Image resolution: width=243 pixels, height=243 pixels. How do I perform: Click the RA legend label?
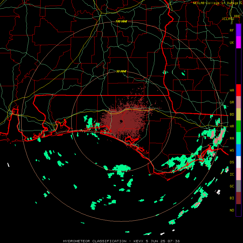232,139
